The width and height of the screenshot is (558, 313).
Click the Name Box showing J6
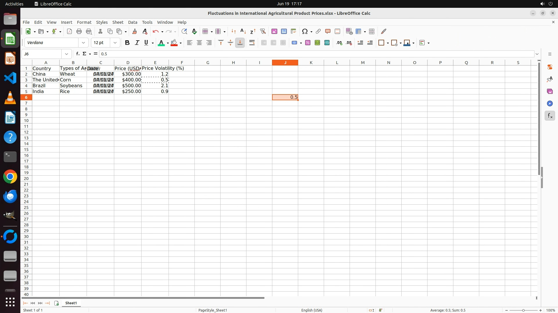point(42,54)
